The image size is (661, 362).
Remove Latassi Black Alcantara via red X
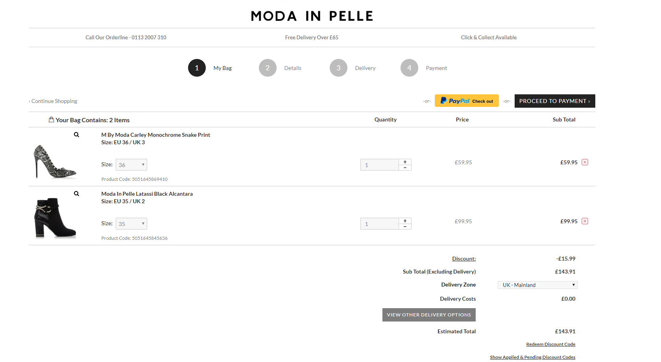click(x=585, y=221)
